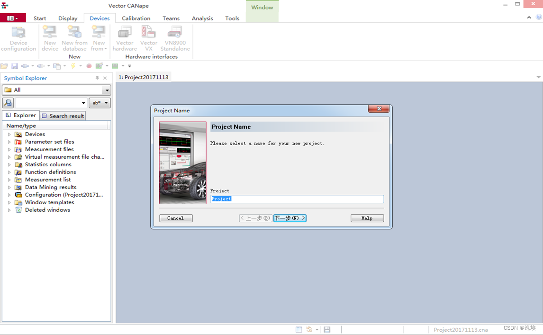Image resolution: width=543 pixels, height=335 pixels.
Task: Open the Device configuration tool
Action: (18, 39)
